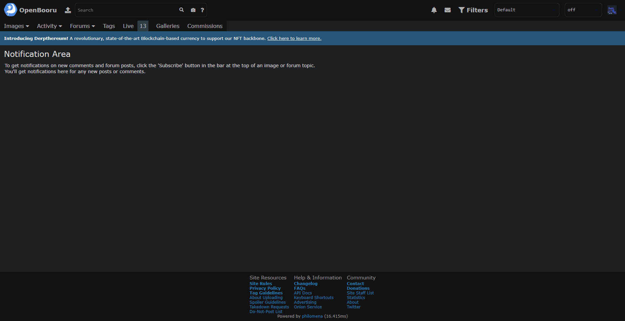Click the 'Community' footer heading

point(361,278)
